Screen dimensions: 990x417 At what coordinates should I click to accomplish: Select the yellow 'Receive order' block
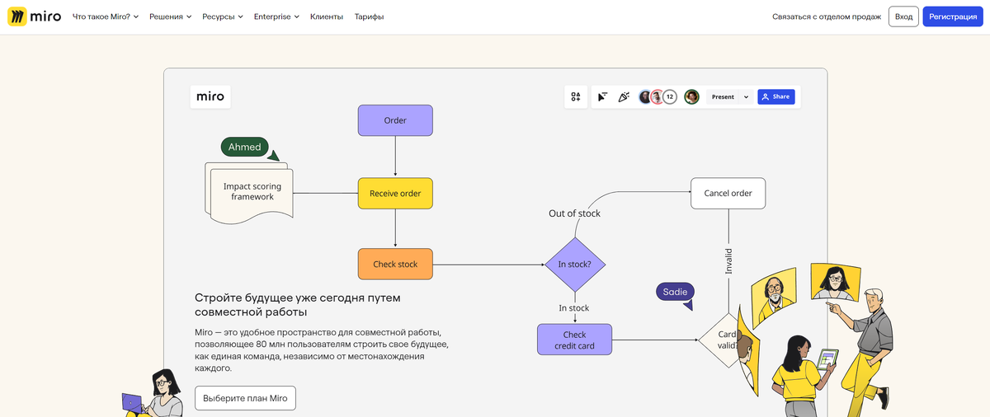[x=395, y=193]
